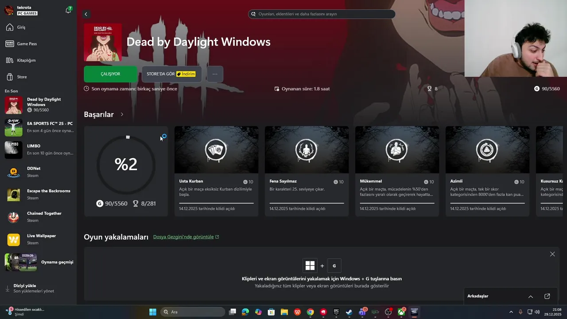Click the gamerscore 90/5560 at top right

pyautogui.click(x=547, y=89)
